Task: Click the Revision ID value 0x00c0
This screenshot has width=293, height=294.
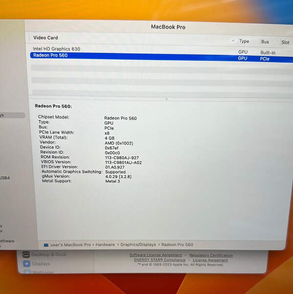Action: 113,153
